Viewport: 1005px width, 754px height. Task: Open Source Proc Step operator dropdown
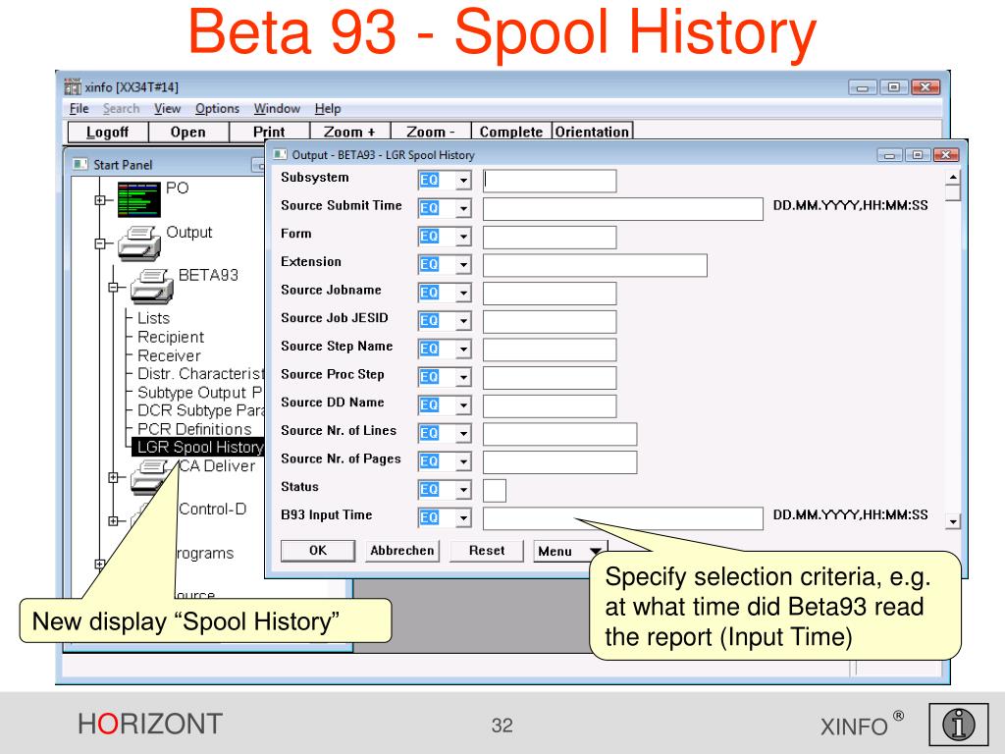[463, 378]
